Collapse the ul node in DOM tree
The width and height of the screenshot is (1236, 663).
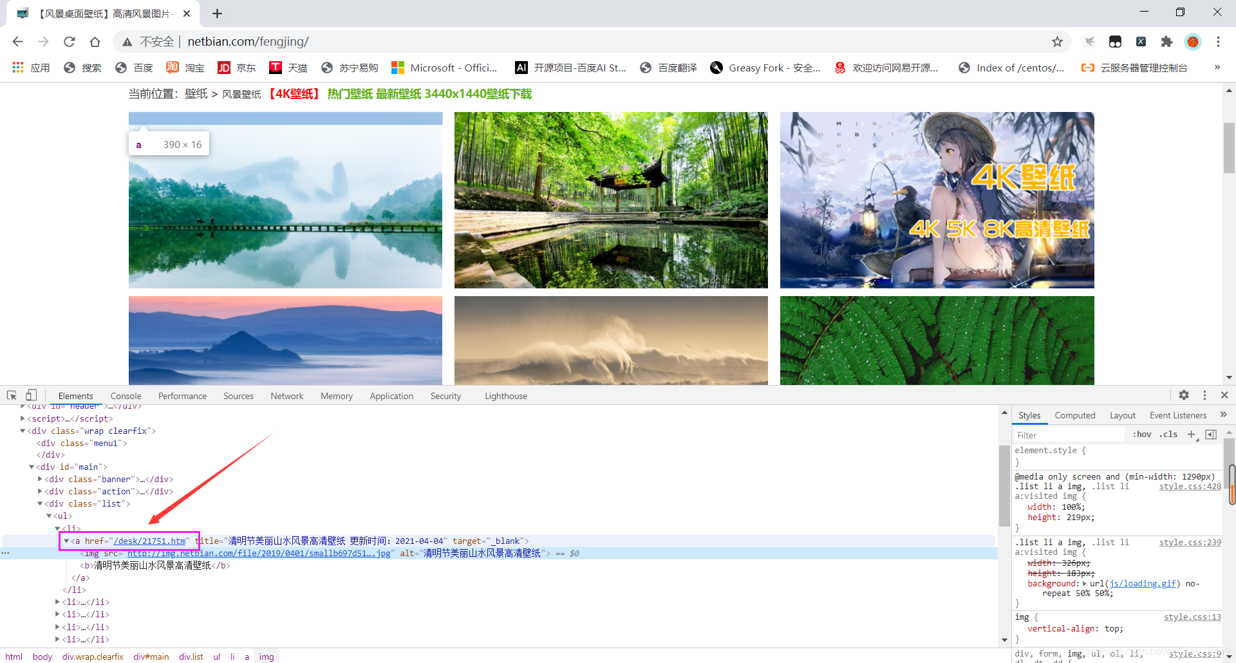pos(49,516)
